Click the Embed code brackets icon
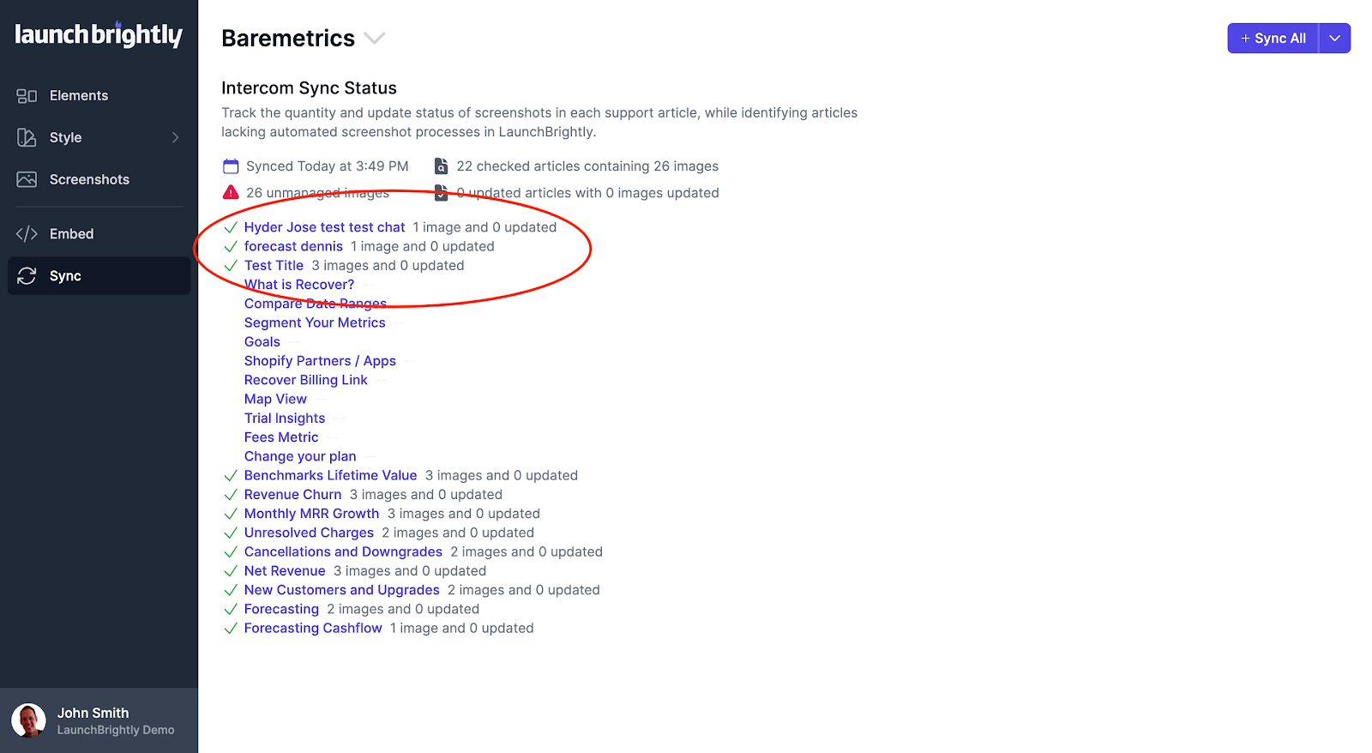The width and height of the screenshot is (1372, 753). click(x=27, y=234)
